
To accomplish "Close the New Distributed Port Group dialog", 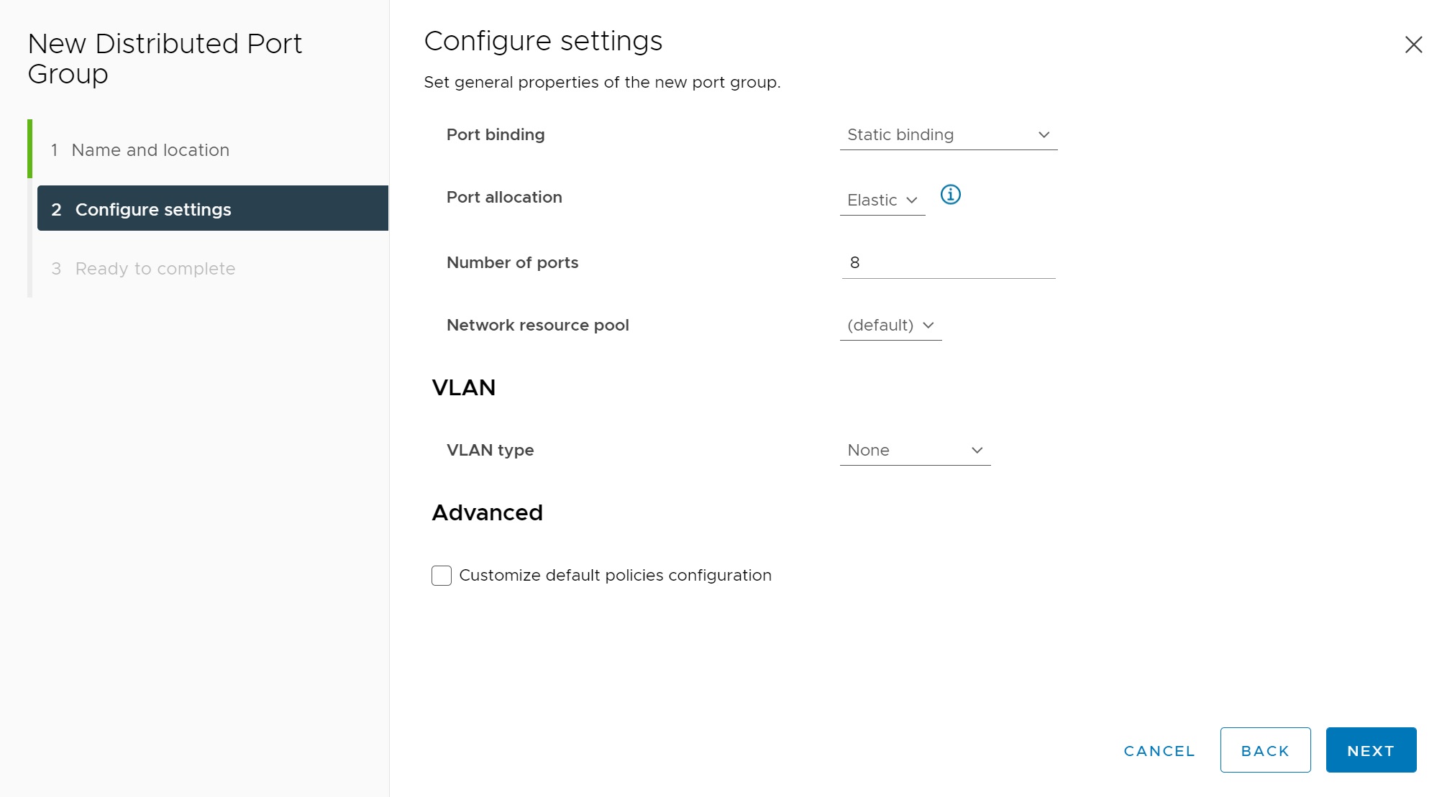I will (x=1413, y=45).
